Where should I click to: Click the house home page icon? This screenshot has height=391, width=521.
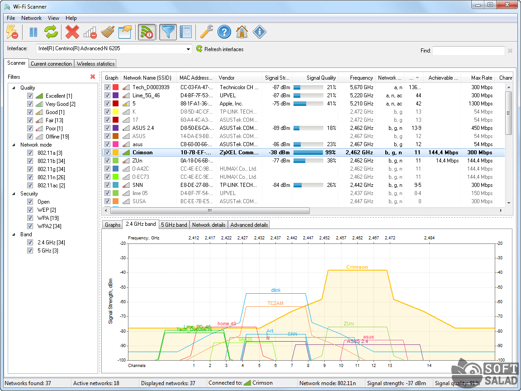(242, 32)
